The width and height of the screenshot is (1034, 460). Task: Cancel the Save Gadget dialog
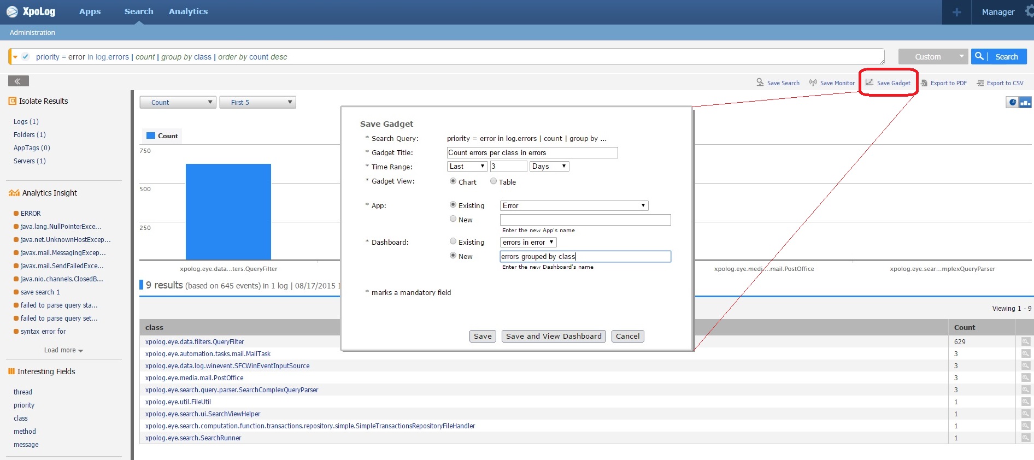click(627, 336)
